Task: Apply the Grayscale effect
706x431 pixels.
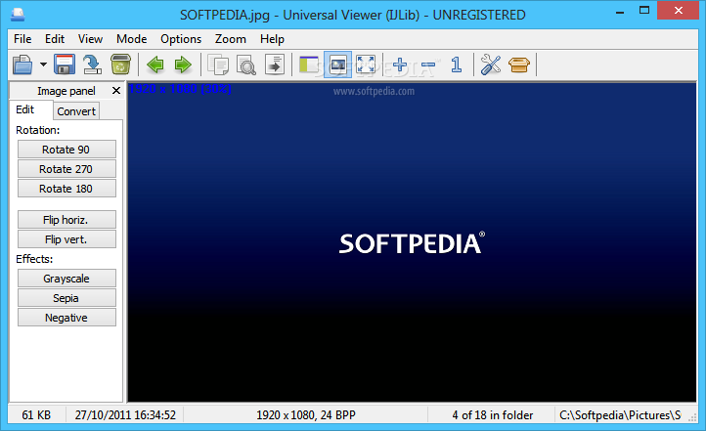Action: click(66, 279)
